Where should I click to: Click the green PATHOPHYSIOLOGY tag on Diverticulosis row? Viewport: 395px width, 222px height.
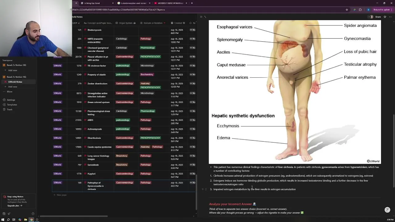(x=150, y=138)
